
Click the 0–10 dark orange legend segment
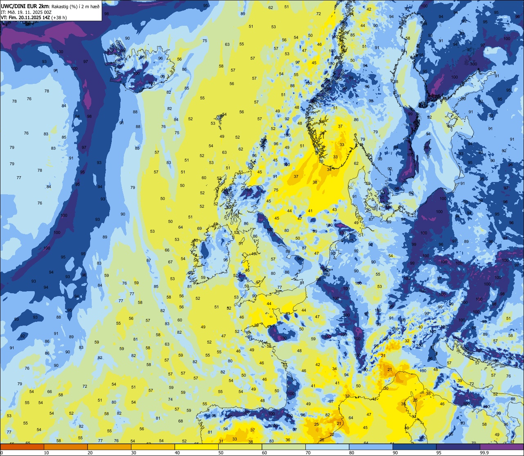pos(22,447)
